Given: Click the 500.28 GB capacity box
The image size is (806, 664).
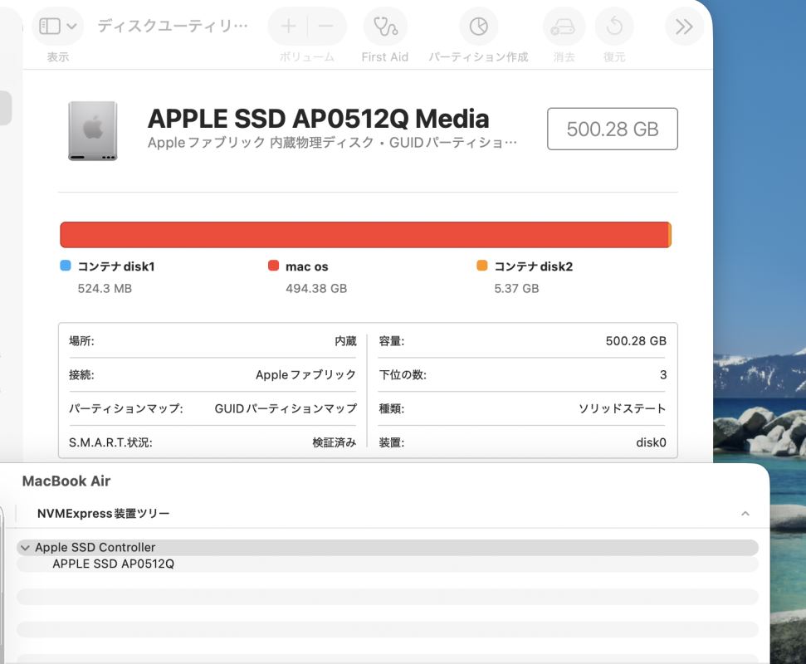Looking at the screenshot, I should 612,129.
